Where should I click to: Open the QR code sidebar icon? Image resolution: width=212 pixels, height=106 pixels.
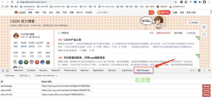pyautogui.click(x=204, y=27)
